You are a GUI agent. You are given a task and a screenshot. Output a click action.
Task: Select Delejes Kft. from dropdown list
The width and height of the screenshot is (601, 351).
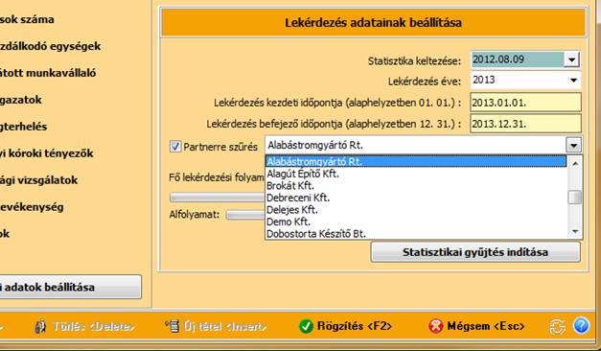[x=415, y=209]
